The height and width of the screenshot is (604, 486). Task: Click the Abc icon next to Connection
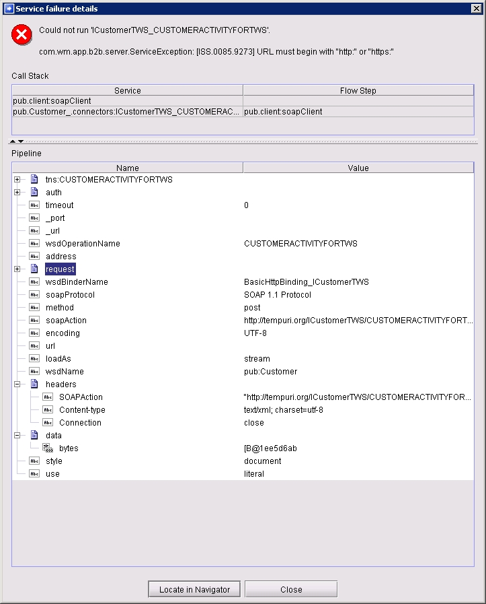[48, 422]
